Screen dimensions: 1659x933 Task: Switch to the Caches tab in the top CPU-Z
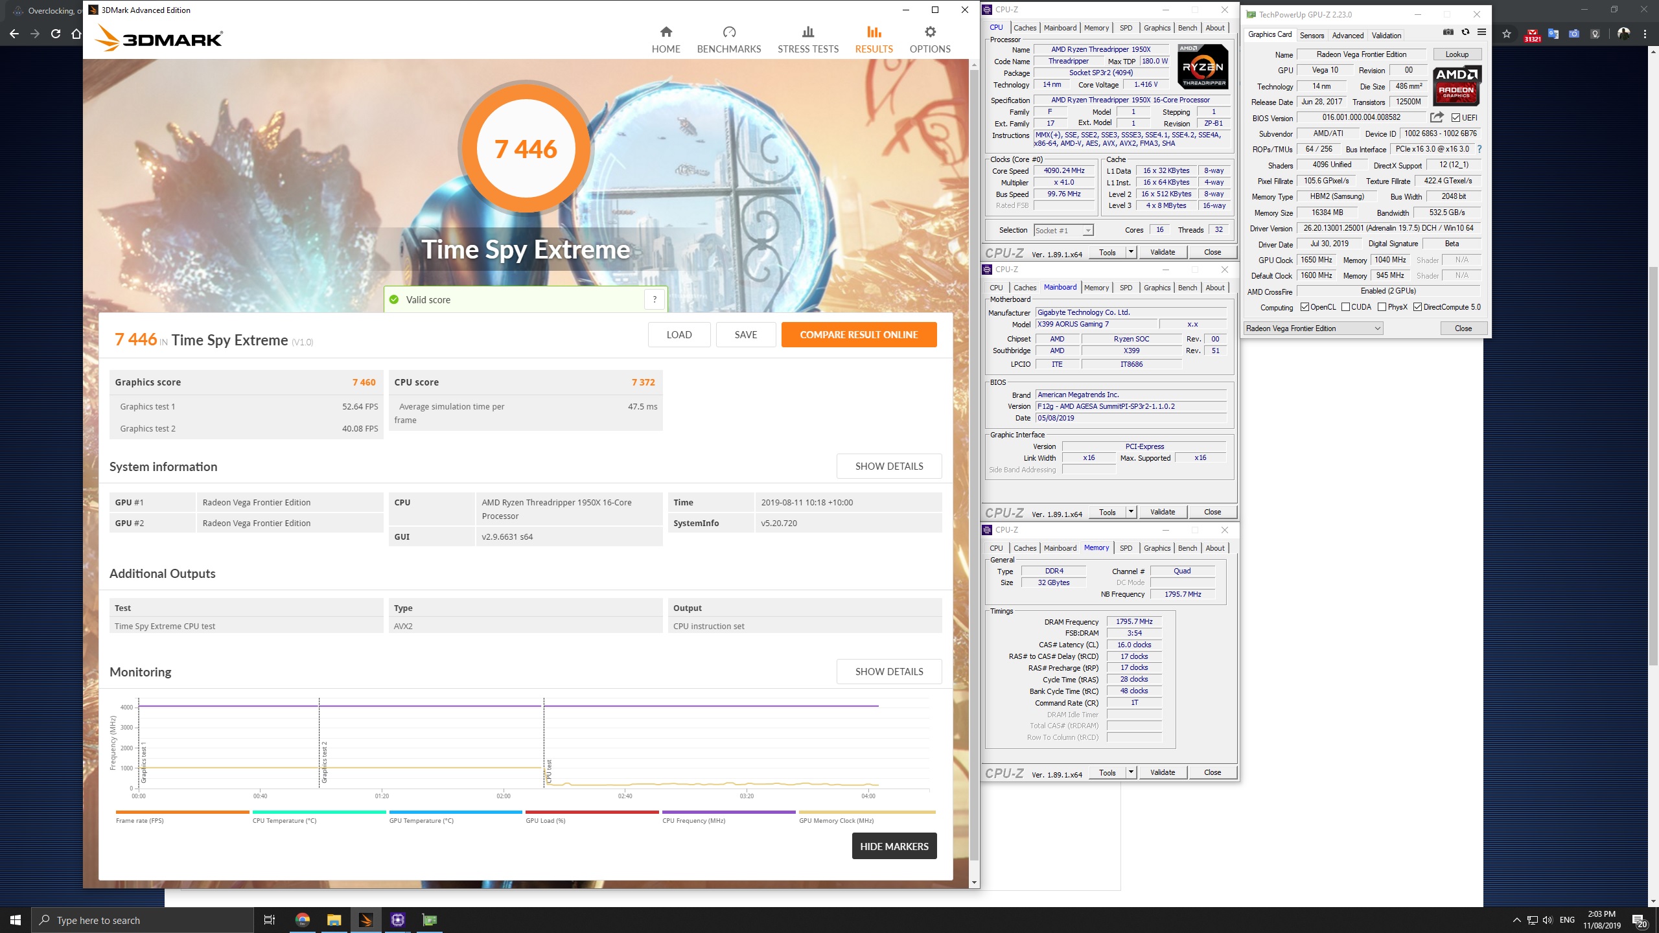tap(1025, 28)
